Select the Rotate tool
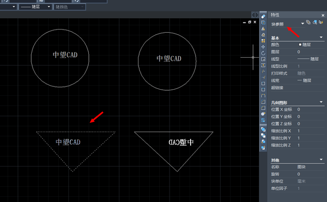This screenshot has height=202, width=327. [263, 53]
